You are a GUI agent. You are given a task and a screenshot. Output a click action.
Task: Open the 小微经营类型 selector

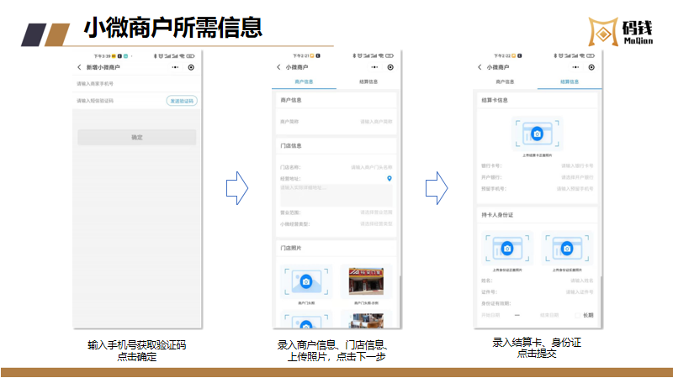pyautogui.click(x=375, y=224)
